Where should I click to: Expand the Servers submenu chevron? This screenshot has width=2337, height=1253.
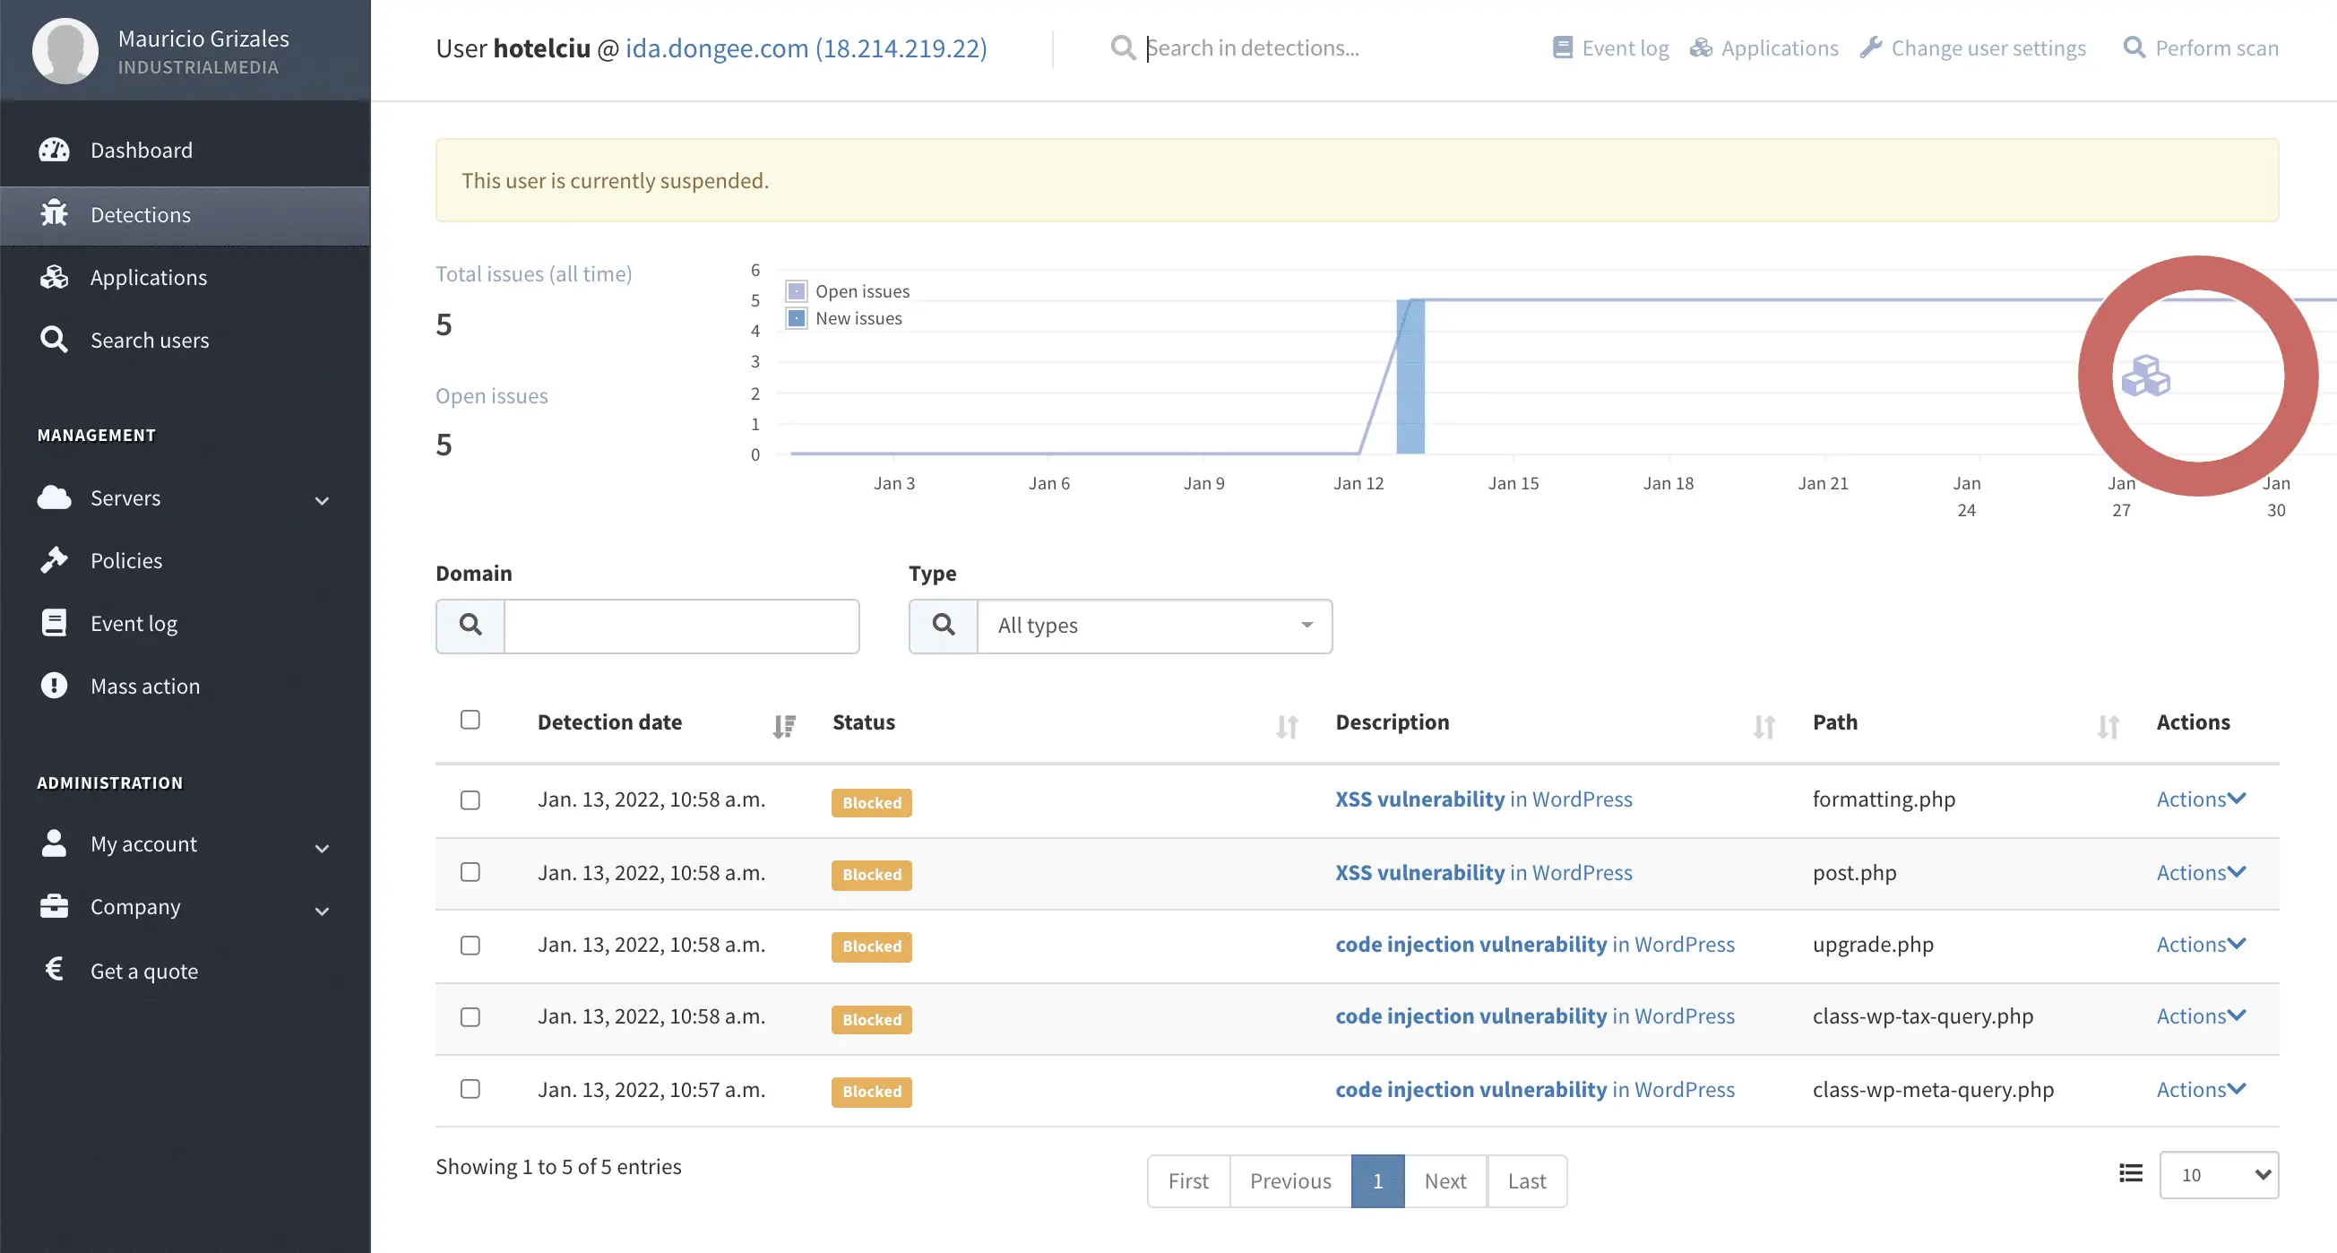pos(322,501)
